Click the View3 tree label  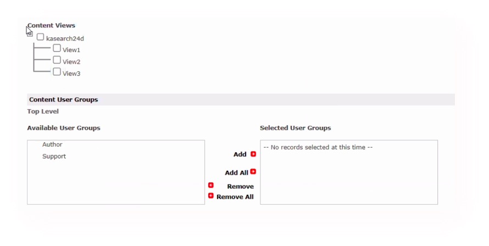pyautogui.click(x=71, y=74)
